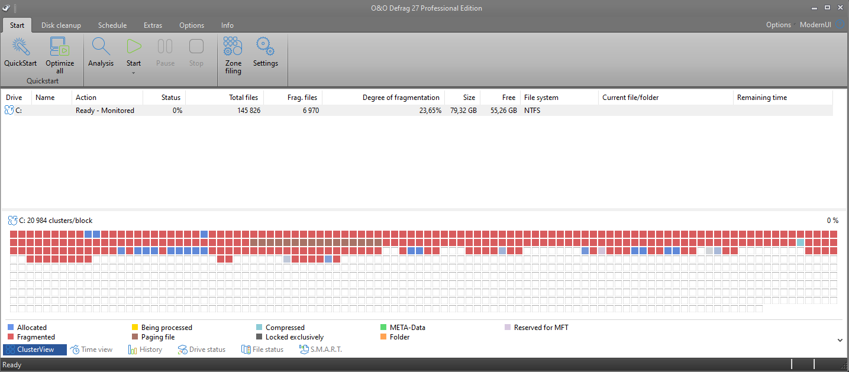
Task: Click the Folder orange legend swatch
Action: pyautogui.click(x=383, y=337)
